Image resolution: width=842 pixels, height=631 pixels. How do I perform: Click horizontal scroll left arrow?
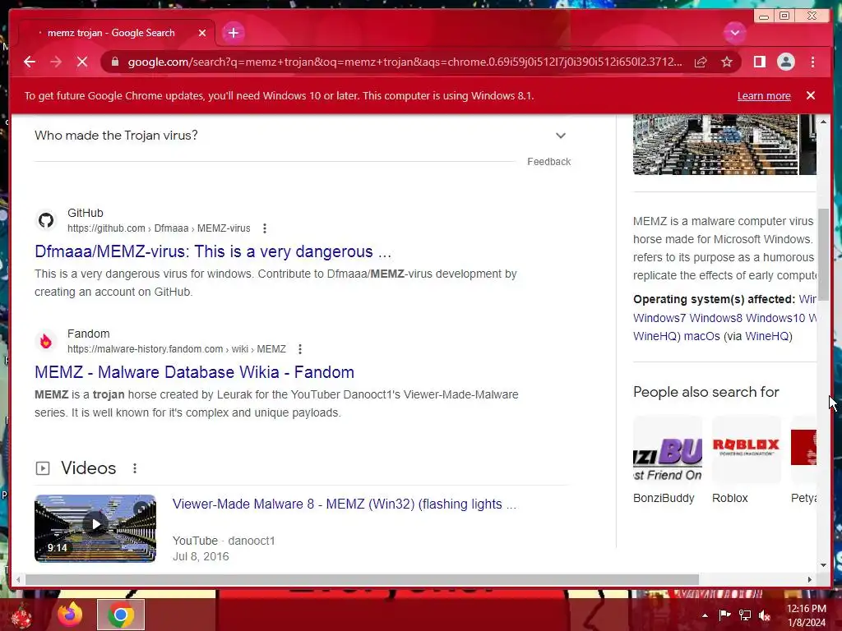[18, 579]
